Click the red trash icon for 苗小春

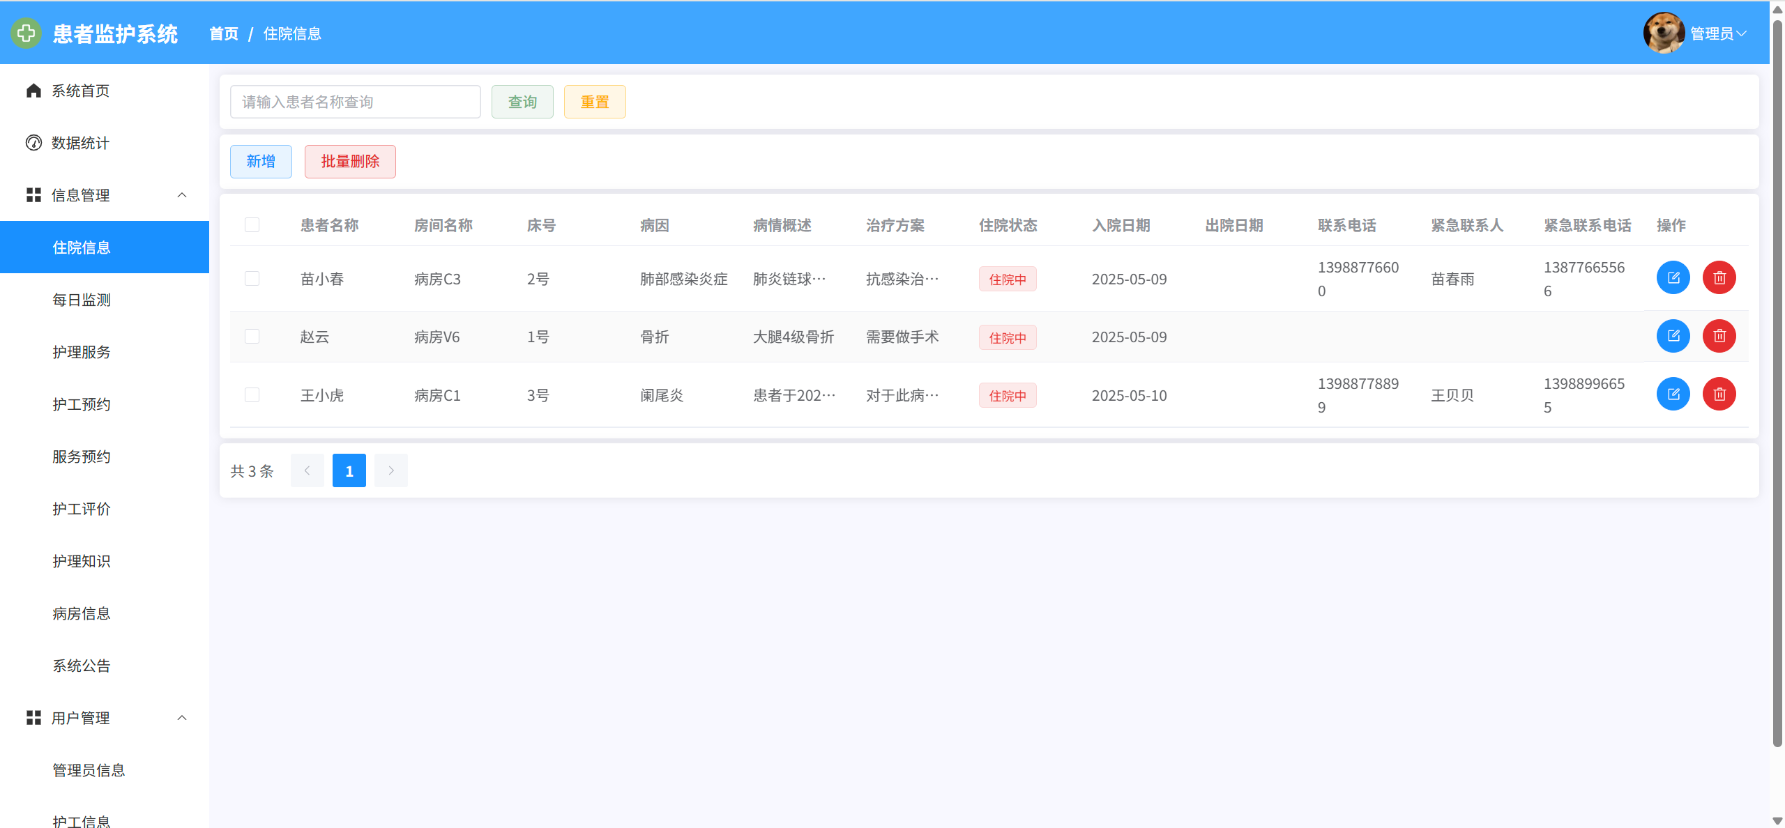point(1719,278)
